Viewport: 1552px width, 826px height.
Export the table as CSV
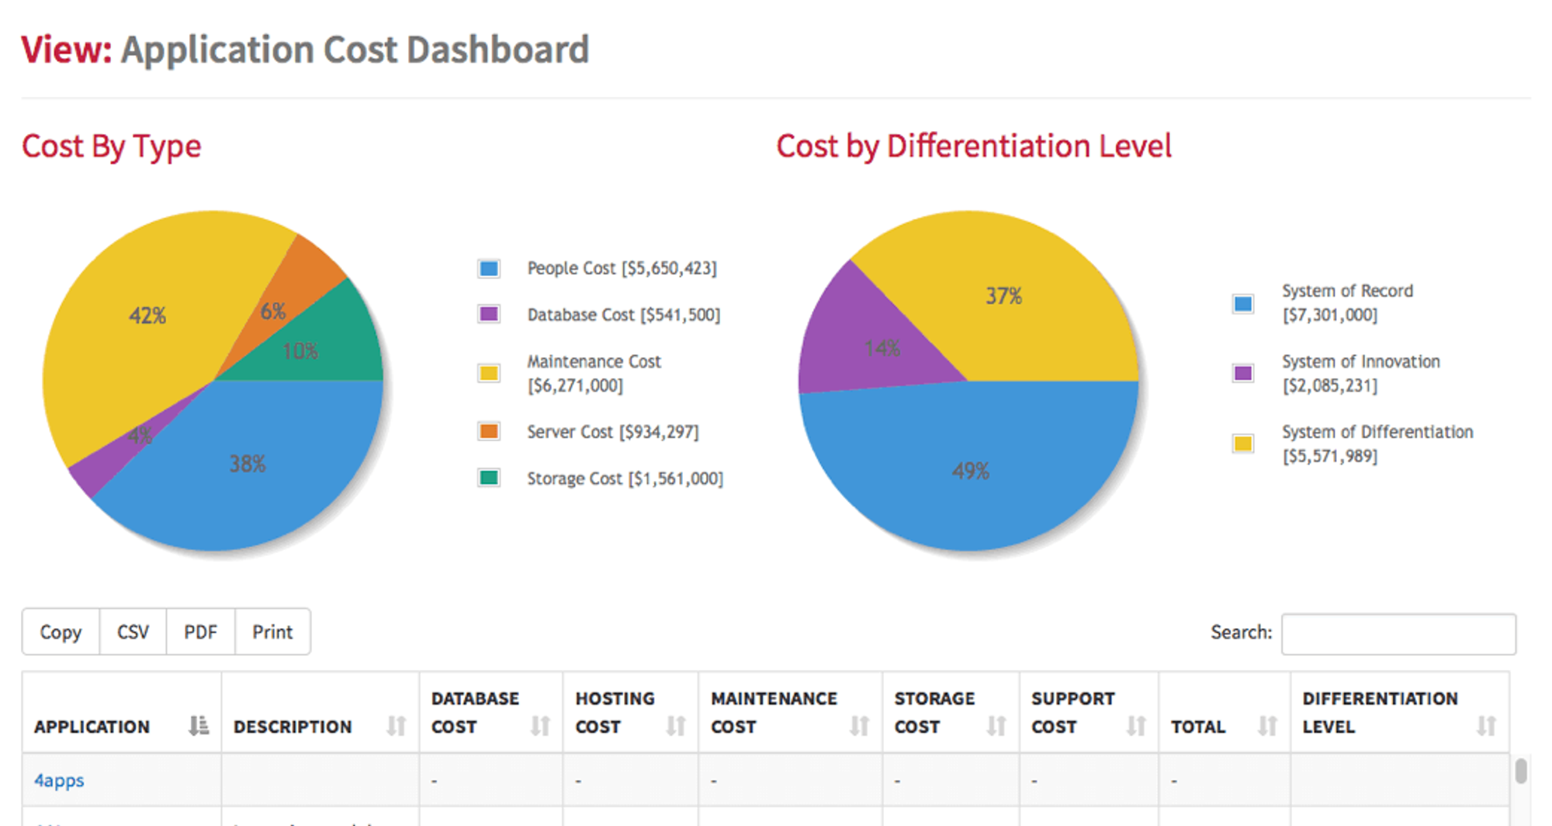[x=133, y=632]
